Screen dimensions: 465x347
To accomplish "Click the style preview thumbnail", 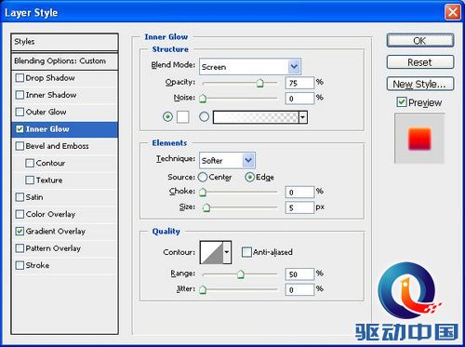I will (x=419, y=139).
